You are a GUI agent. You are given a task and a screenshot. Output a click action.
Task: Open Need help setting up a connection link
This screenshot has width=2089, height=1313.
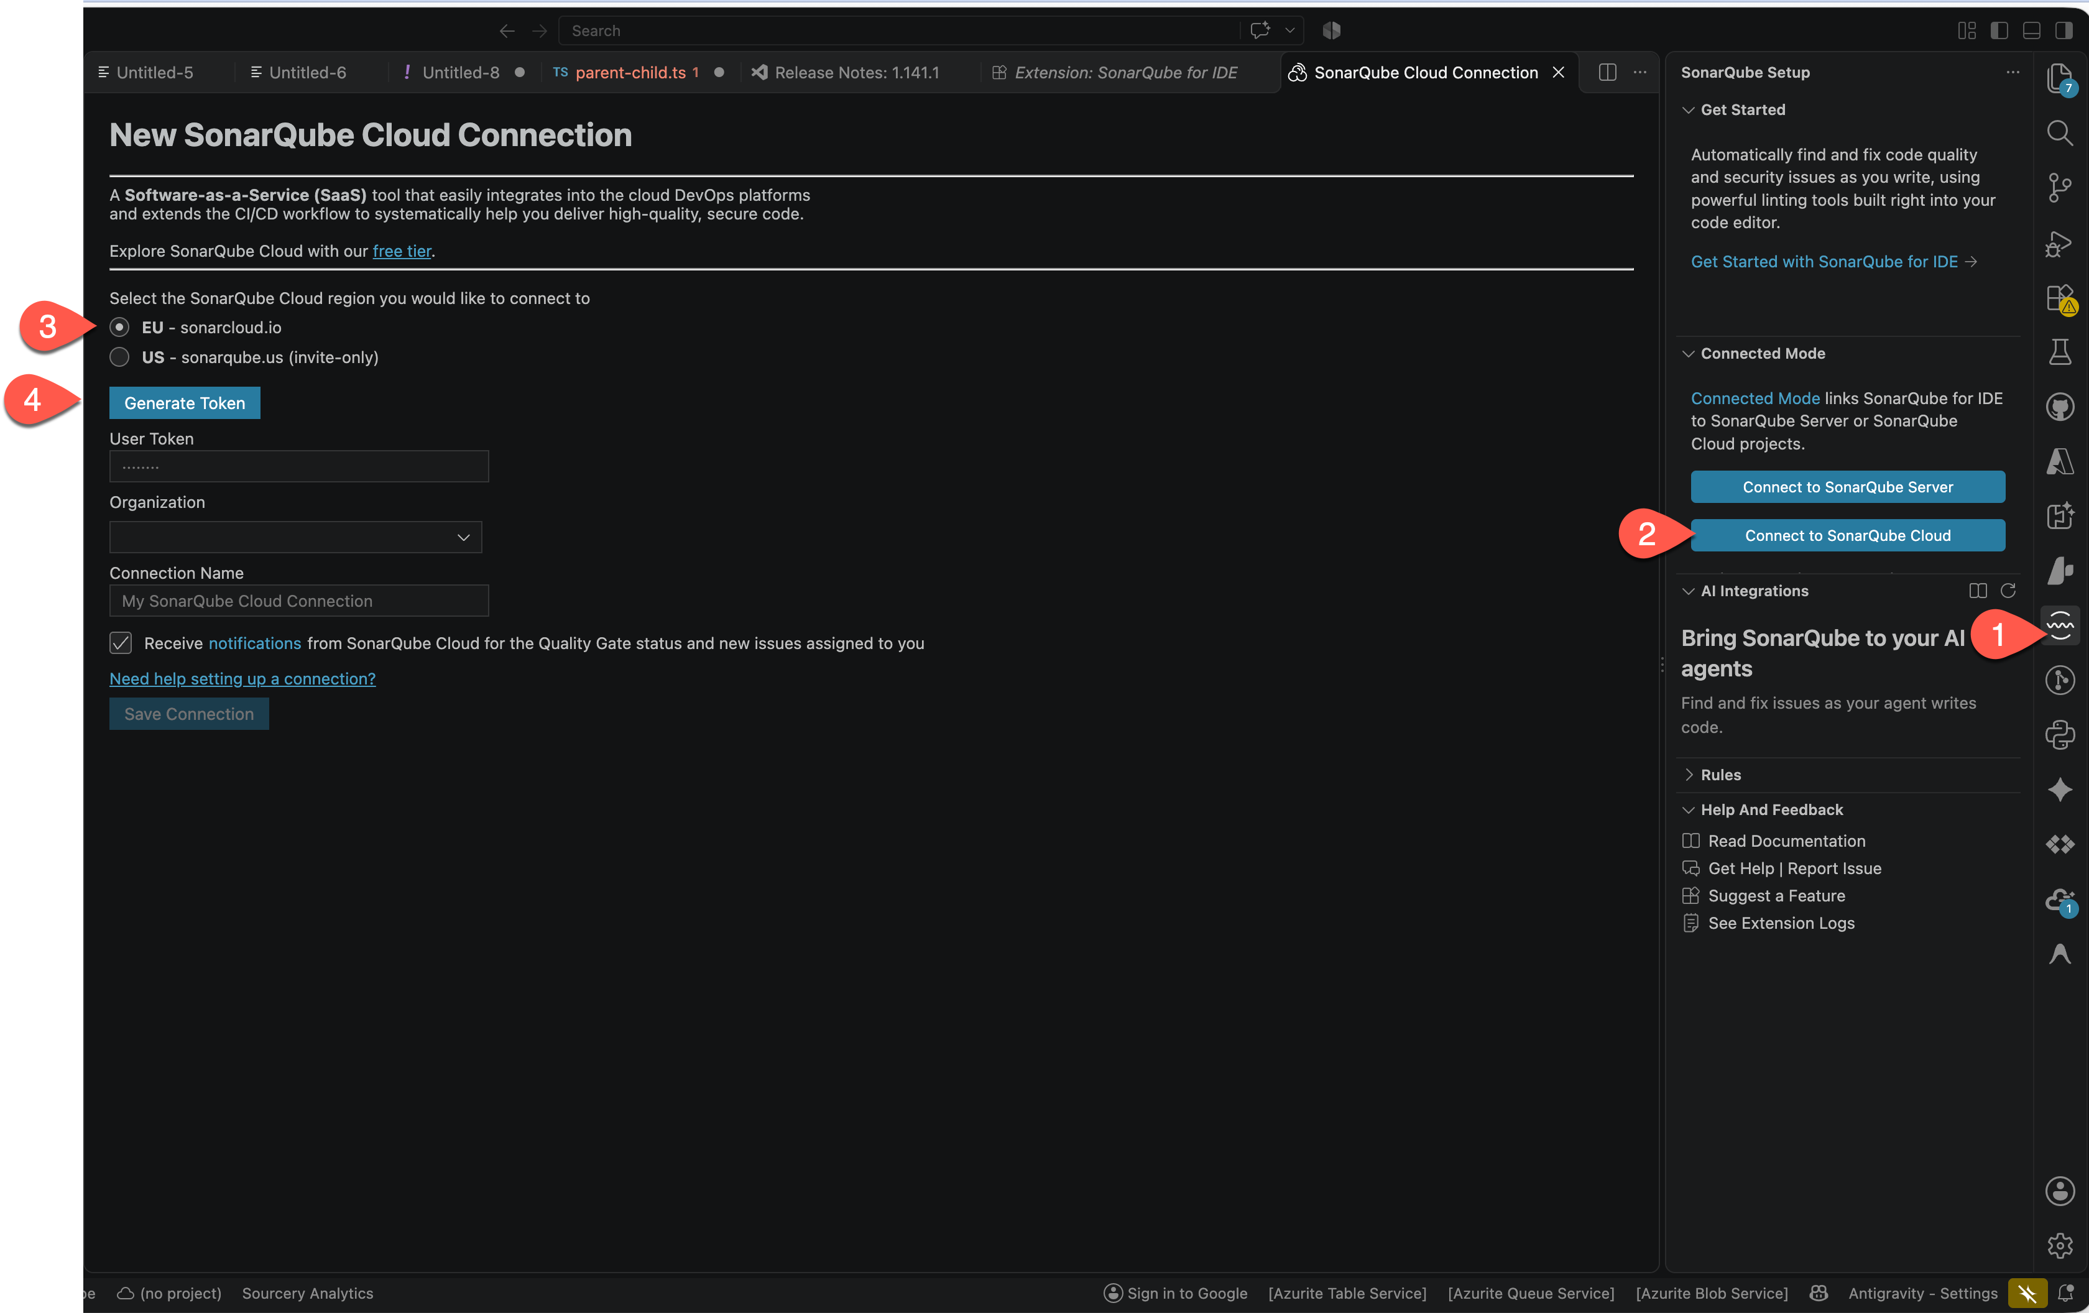pyautogui.click(x=243, y=678)
